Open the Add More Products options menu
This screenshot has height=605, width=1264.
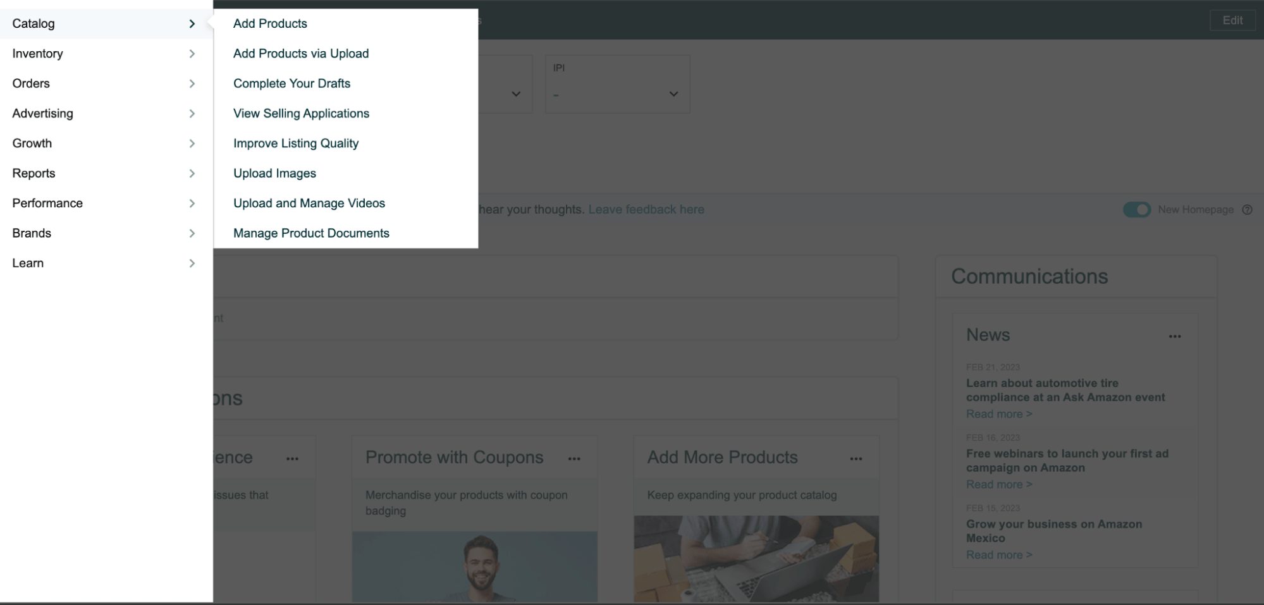pos(856,458)
